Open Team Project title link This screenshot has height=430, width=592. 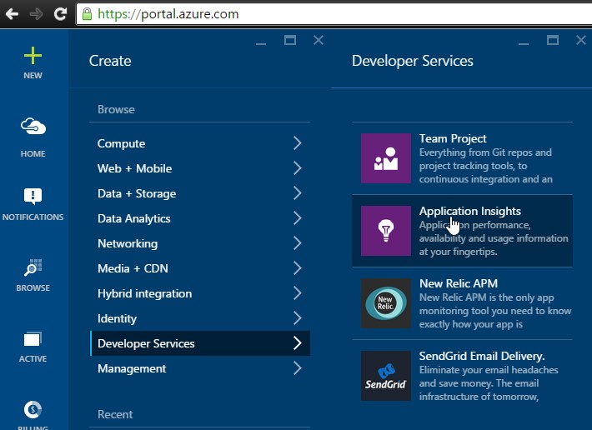pos(453,139)
